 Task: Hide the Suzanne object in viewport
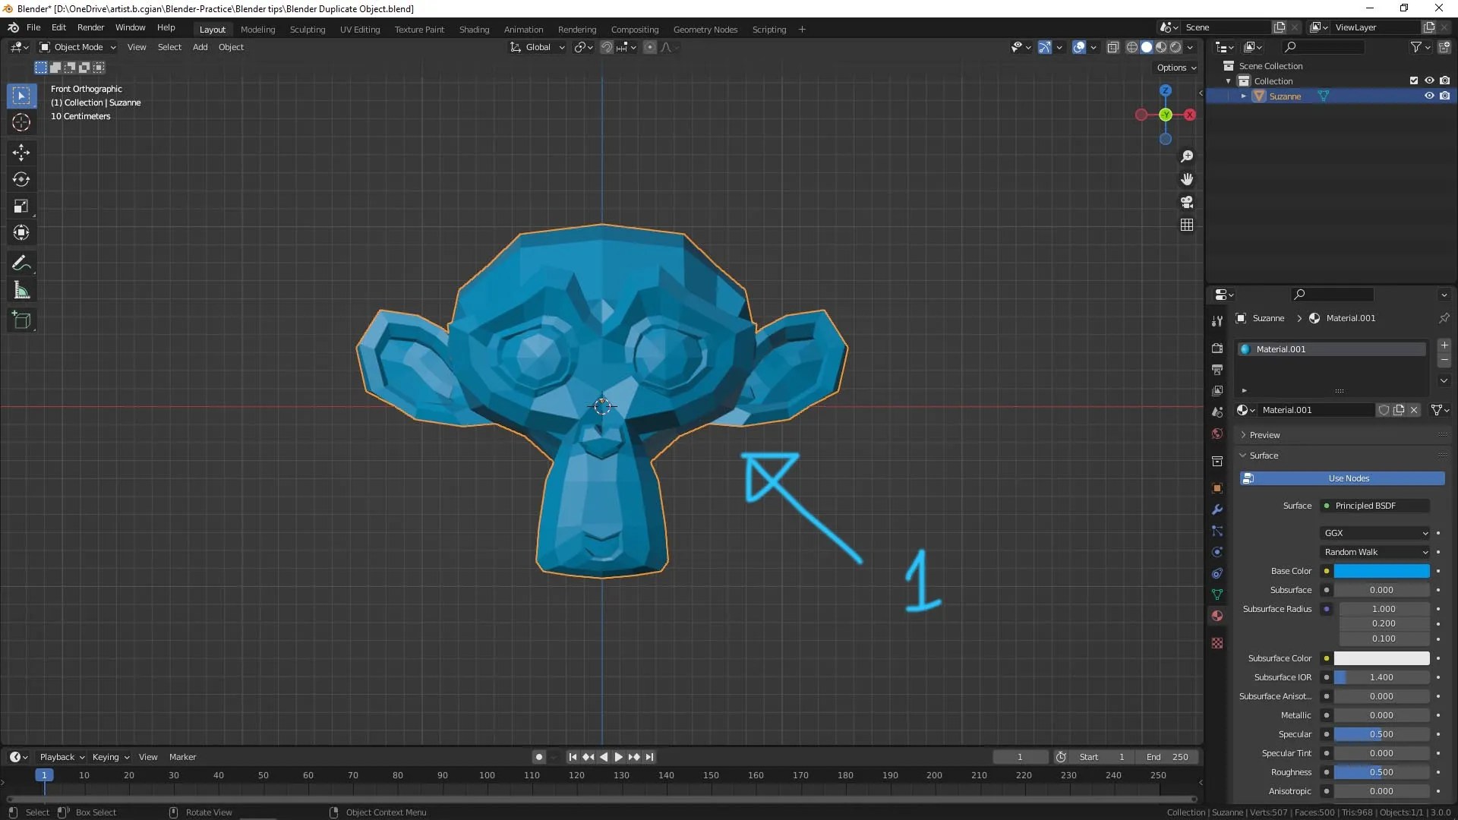(1431, 96)
